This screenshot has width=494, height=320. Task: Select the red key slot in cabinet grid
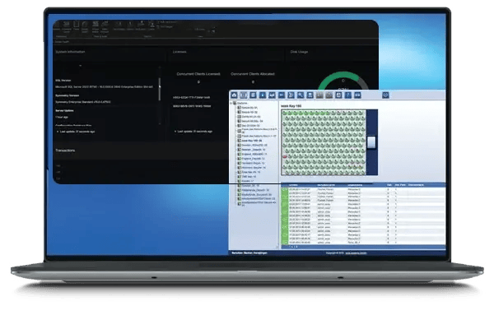pyautogui.click(x=285, y=156)
